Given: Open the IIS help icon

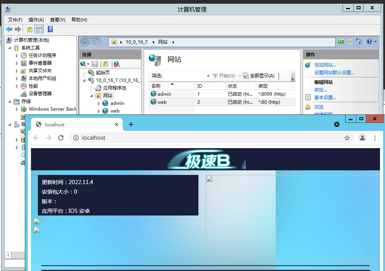Looking at the screenshot, I should pyautogui.click(x=369, y=42).
